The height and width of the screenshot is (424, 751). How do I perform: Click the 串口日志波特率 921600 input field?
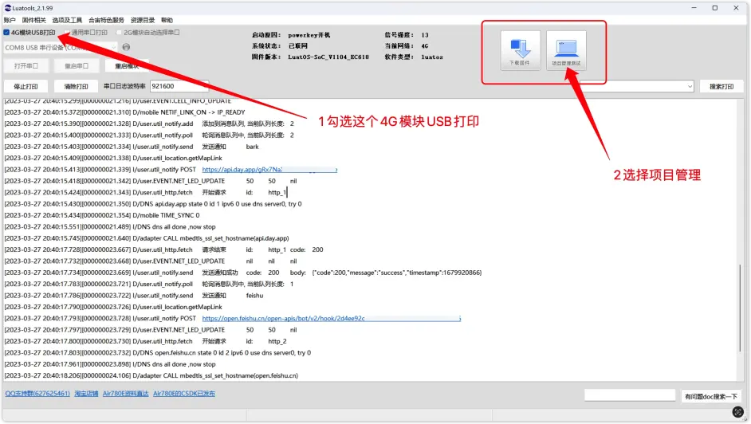179,86
